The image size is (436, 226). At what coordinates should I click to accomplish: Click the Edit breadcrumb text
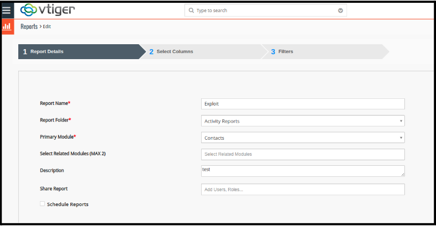47,27
